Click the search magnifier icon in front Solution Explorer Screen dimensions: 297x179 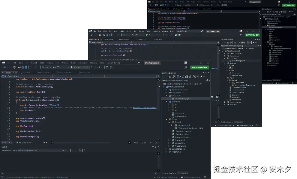(x=207, y=81)
